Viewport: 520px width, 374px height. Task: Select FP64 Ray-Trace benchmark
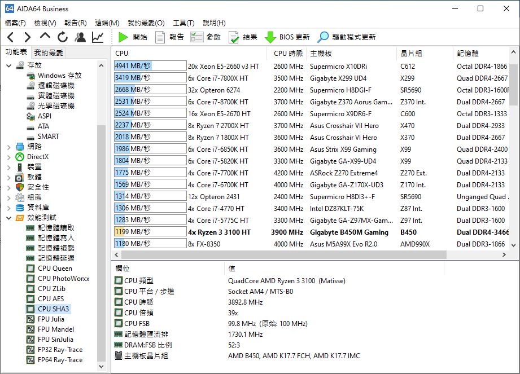[59, 360]
